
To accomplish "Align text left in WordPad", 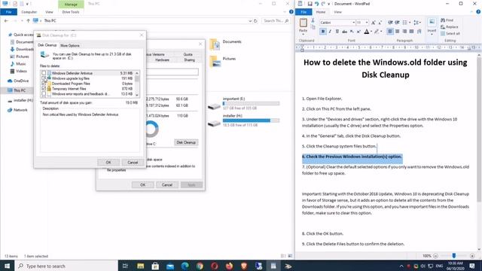I will coord(390,32).
